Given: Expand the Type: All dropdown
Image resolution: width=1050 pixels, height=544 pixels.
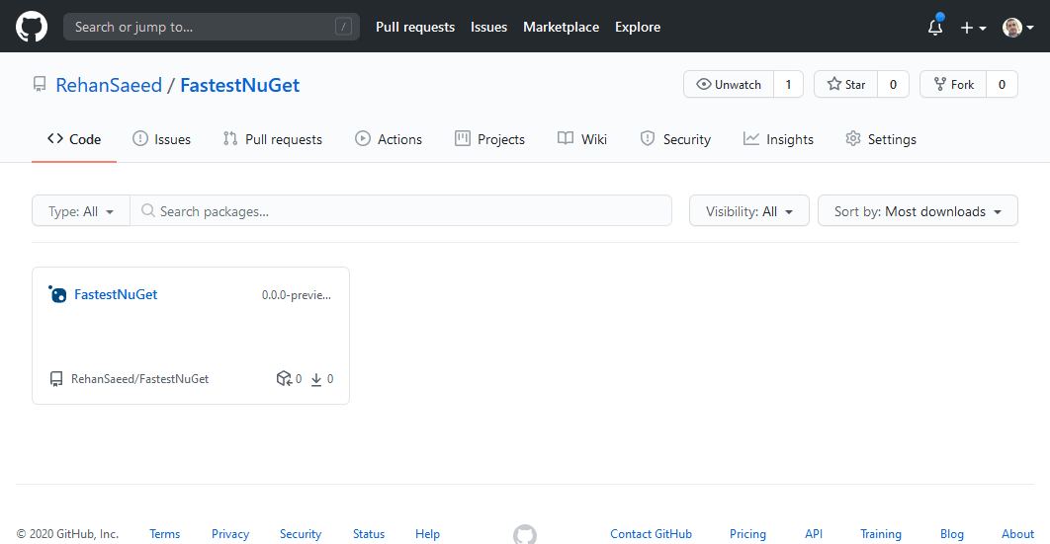Looking at the screenshot, I should coord(81,211).
